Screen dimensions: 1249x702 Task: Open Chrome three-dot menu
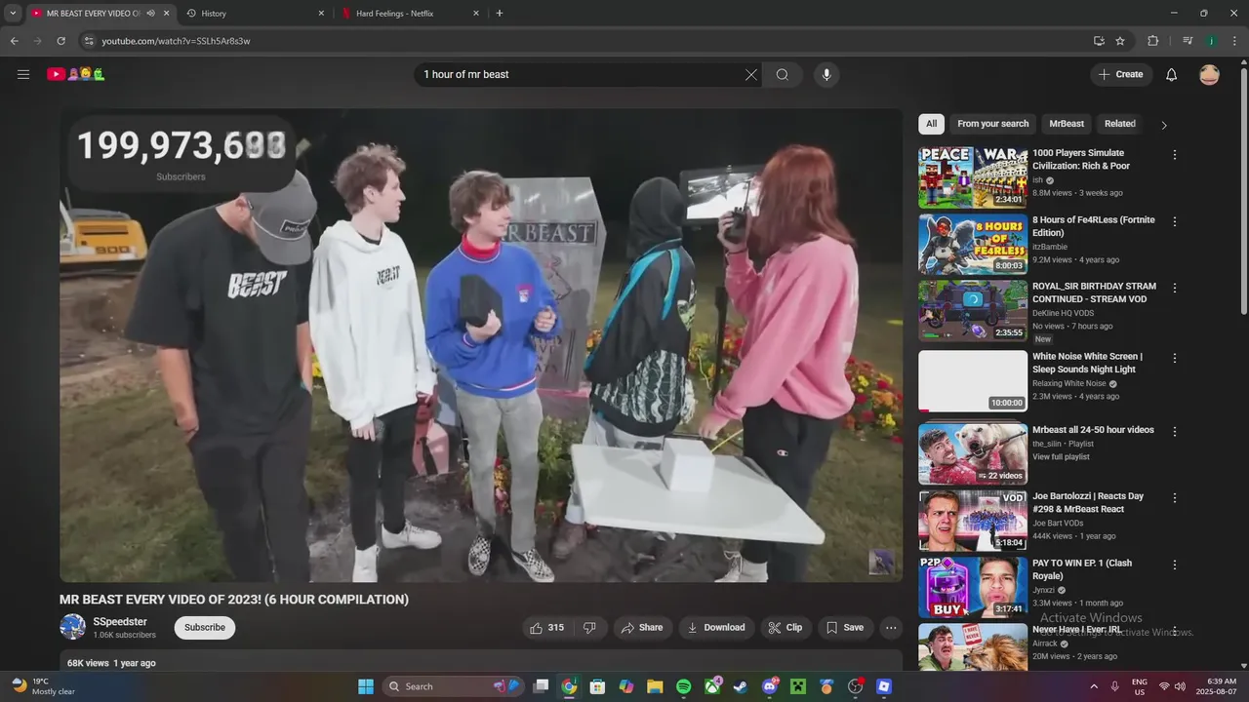tap(1234, 41)
